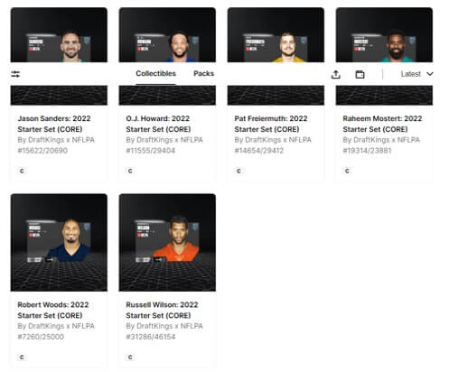Click the C badge on Pat Freiermuth card
The image size is (449, 372).
239,171
